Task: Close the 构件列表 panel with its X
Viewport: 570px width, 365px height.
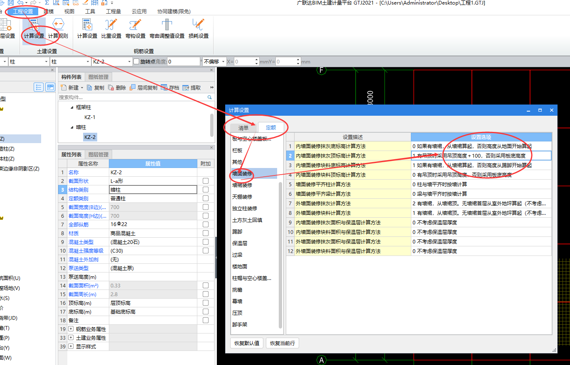Action: tap(212, 70)
